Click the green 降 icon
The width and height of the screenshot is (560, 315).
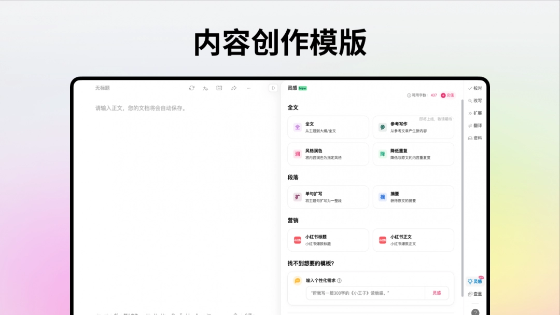pyautogui.click(x=383, y=154)
